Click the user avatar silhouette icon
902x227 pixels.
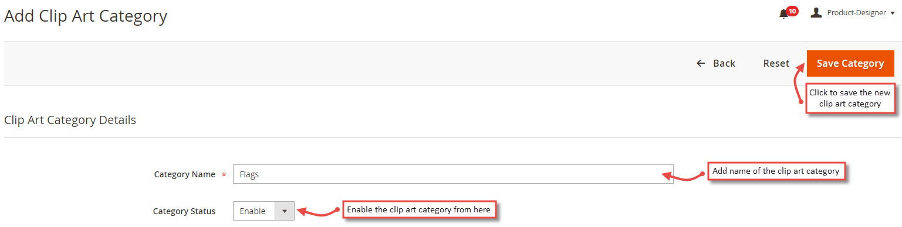coord(816,12)
